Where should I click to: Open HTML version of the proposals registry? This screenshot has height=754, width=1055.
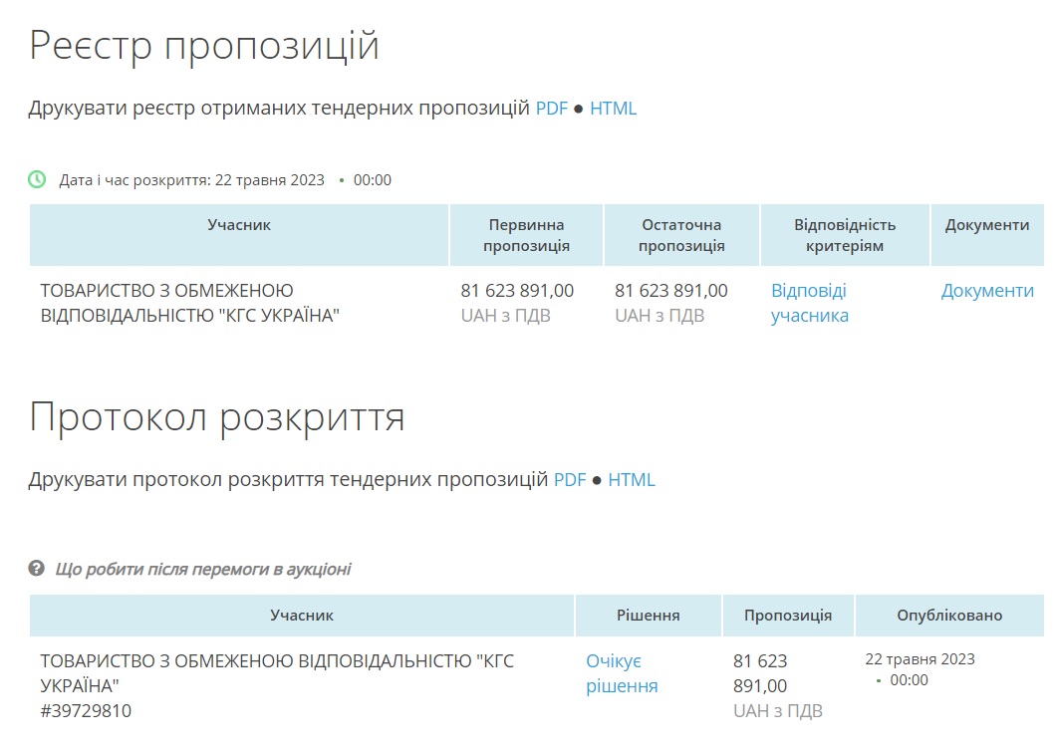(613, 109)
